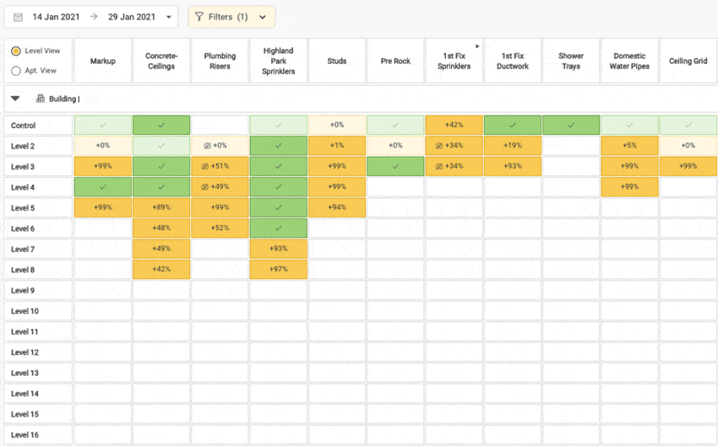The image size is (718, 446).
Task: Click the checkmark in Control Concrete-Ceilings cell
Action: (x=161, y=126)
